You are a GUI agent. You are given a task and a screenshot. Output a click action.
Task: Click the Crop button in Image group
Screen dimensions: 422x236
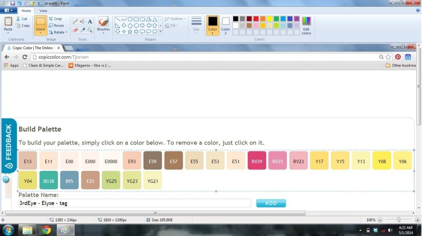pos(55,19)
